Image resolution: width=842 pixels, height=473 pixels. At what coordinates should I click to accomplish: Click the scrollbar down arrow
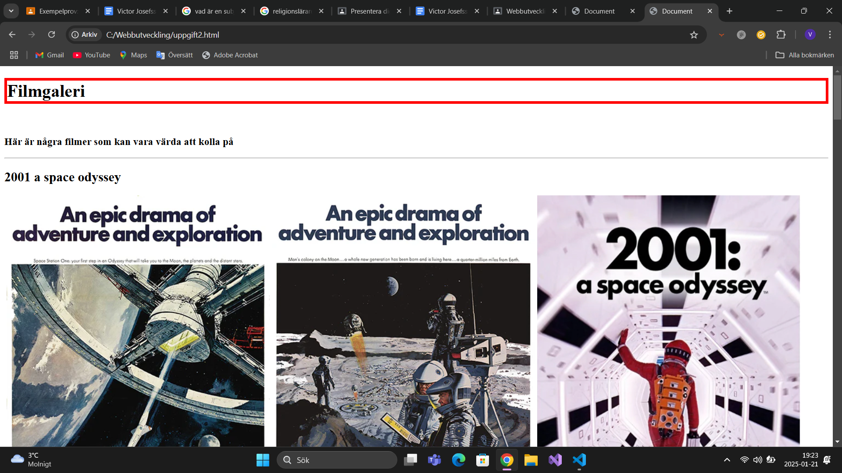[837, 442]
